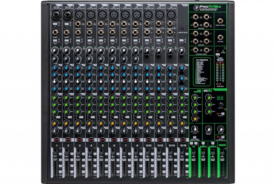This screenshot has height=184, width=276.
Task: Click the channel 7 PAN knob
Action: click(x=124, y=131)
